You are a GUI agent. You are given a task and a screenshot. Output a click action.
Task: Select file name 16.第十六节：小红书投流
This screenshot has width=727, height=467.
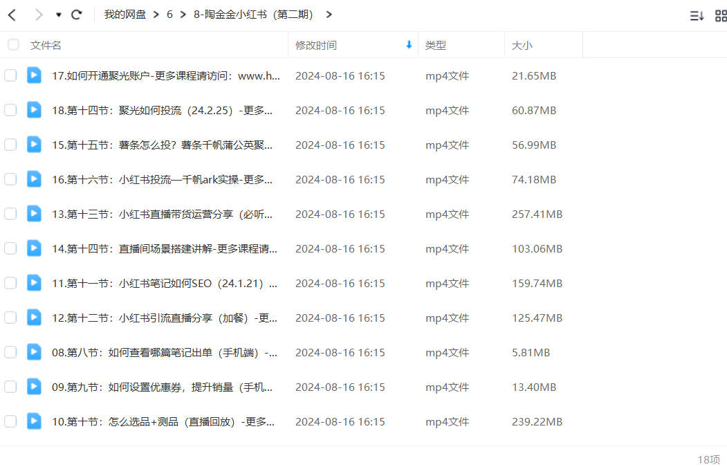click(162, 179)
